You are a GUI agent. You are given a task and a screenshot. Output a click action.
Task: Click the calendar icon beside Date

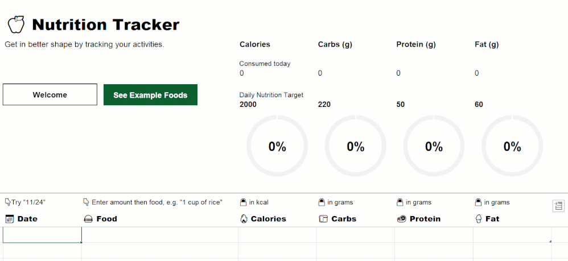click(9, 219)
